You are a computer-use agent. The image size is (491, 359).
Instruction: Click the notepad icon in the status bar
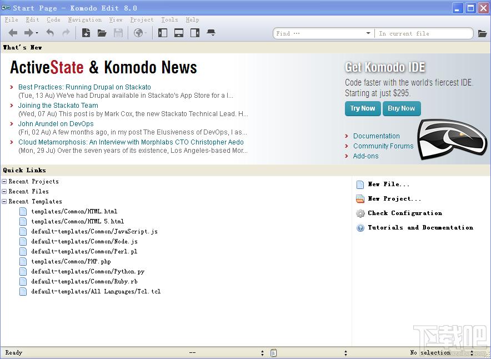coord(273,353)
